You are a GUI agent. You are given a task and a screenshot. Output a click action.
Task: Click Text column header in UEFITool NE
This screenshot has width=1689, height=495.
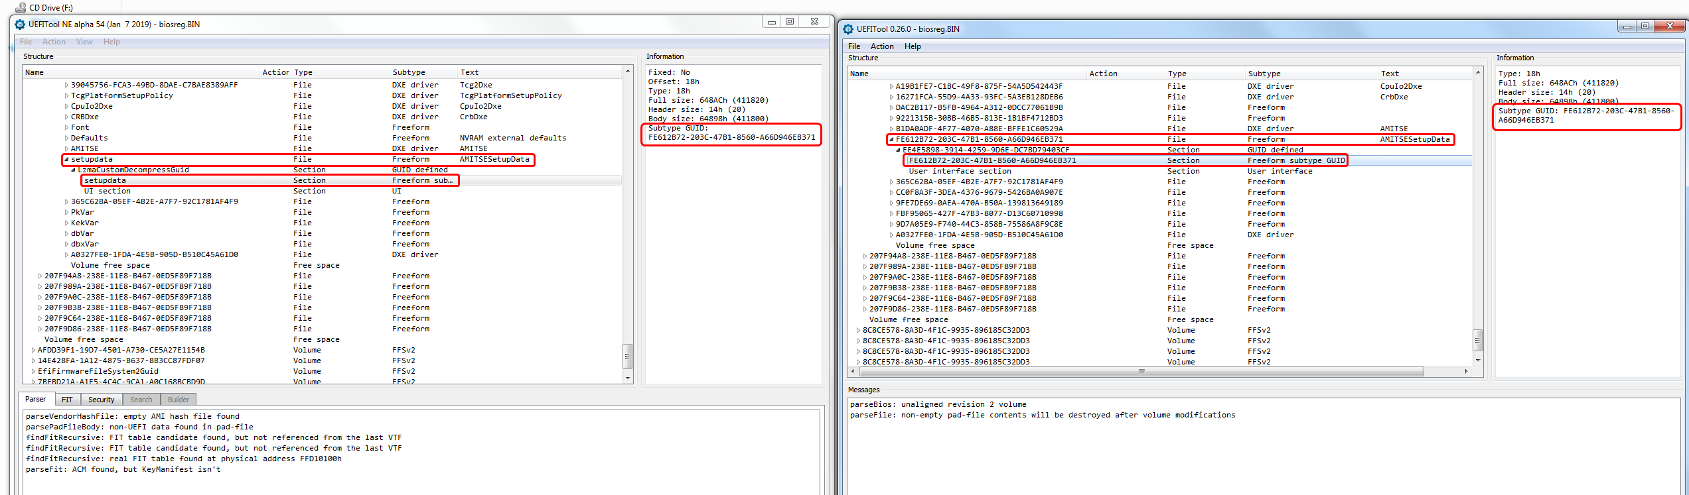540,72
